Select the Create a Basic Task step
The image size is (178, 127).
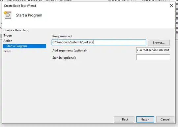coord(16,30)
